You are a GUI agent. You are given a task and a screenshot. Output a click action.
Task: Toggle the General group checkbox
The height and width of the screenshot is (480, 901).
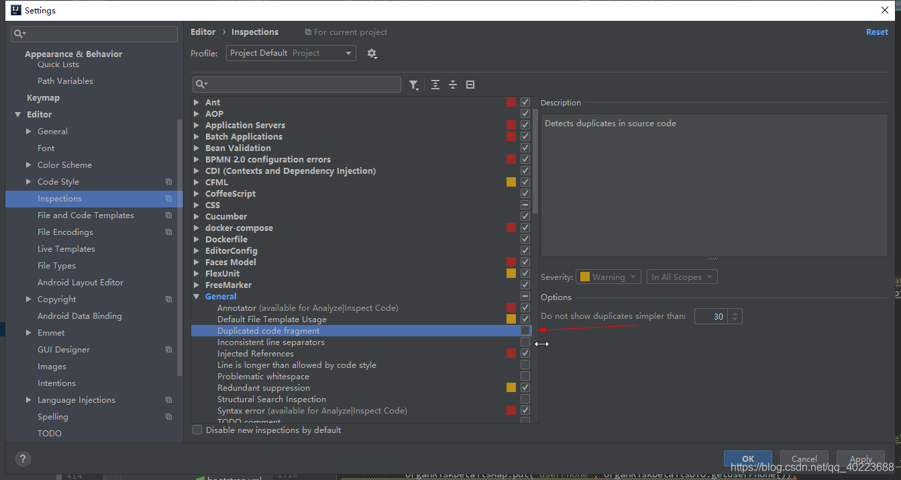(x=525, y=296)
